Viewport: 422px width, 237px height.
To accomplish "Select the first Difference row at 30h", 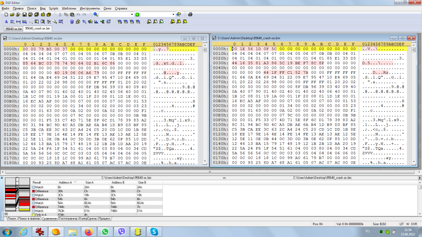I will tap(41, 191).
